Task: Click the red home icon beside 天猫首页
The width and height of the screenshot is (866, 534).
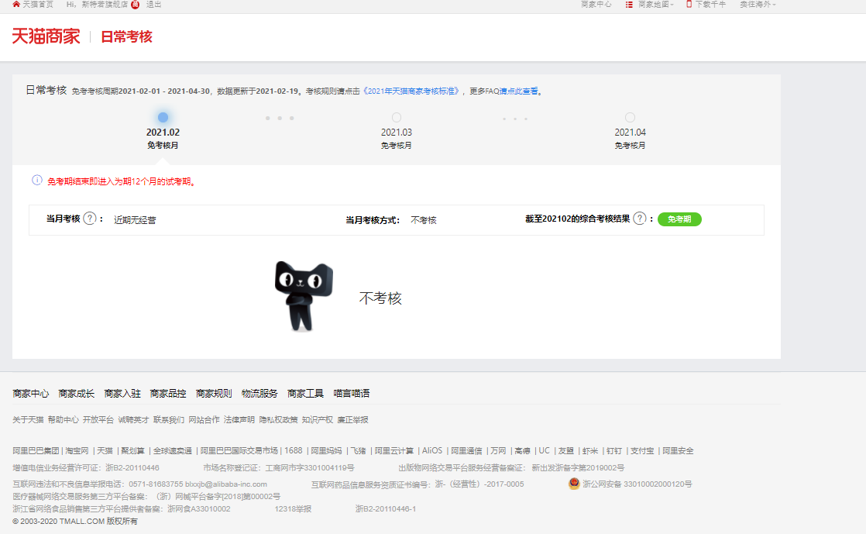Action: click(16, 4)
